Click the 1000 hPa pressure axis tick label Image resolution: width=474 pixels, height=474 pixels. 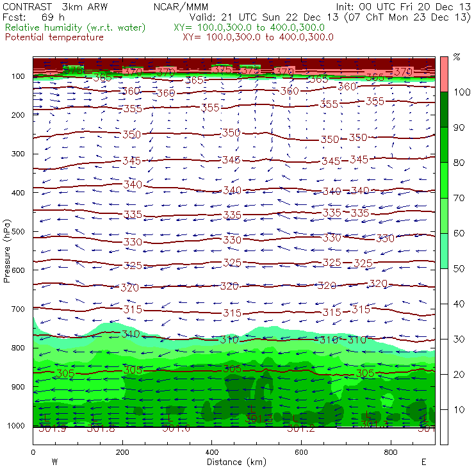[16, 426]
